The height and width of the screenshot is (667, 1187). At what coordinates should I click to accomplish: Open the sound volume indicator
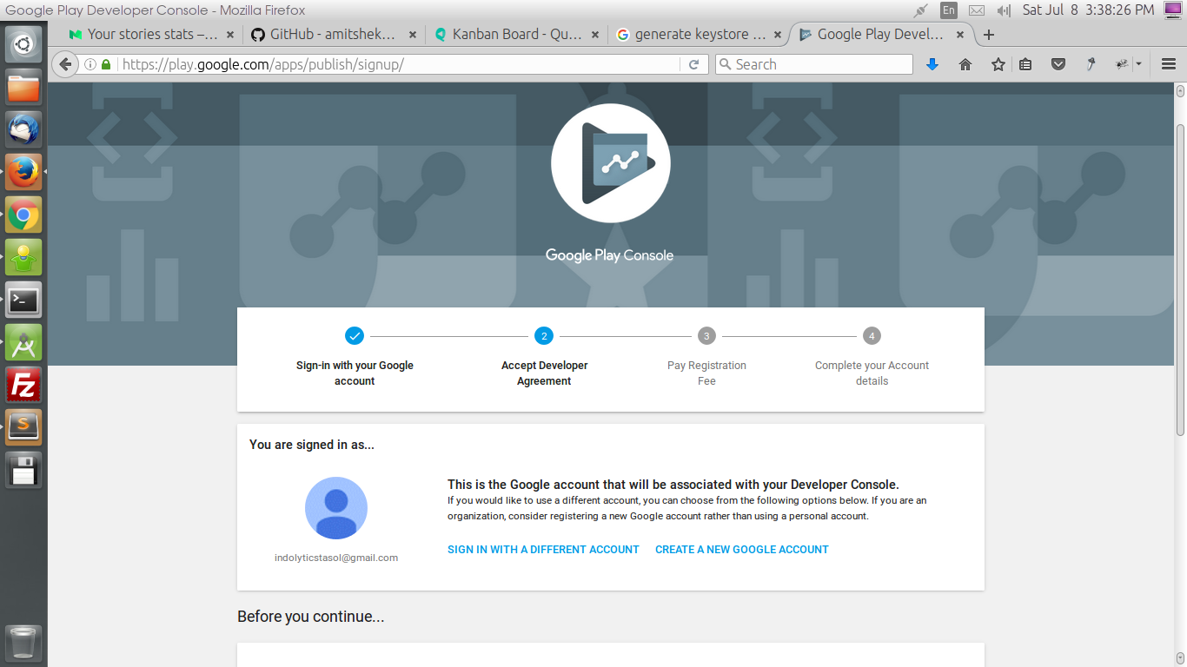[1004, 10]
